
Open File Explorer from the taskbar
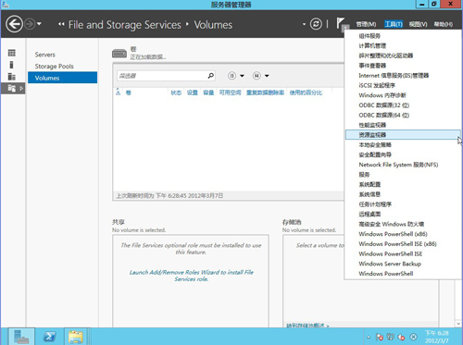point(76,337)
